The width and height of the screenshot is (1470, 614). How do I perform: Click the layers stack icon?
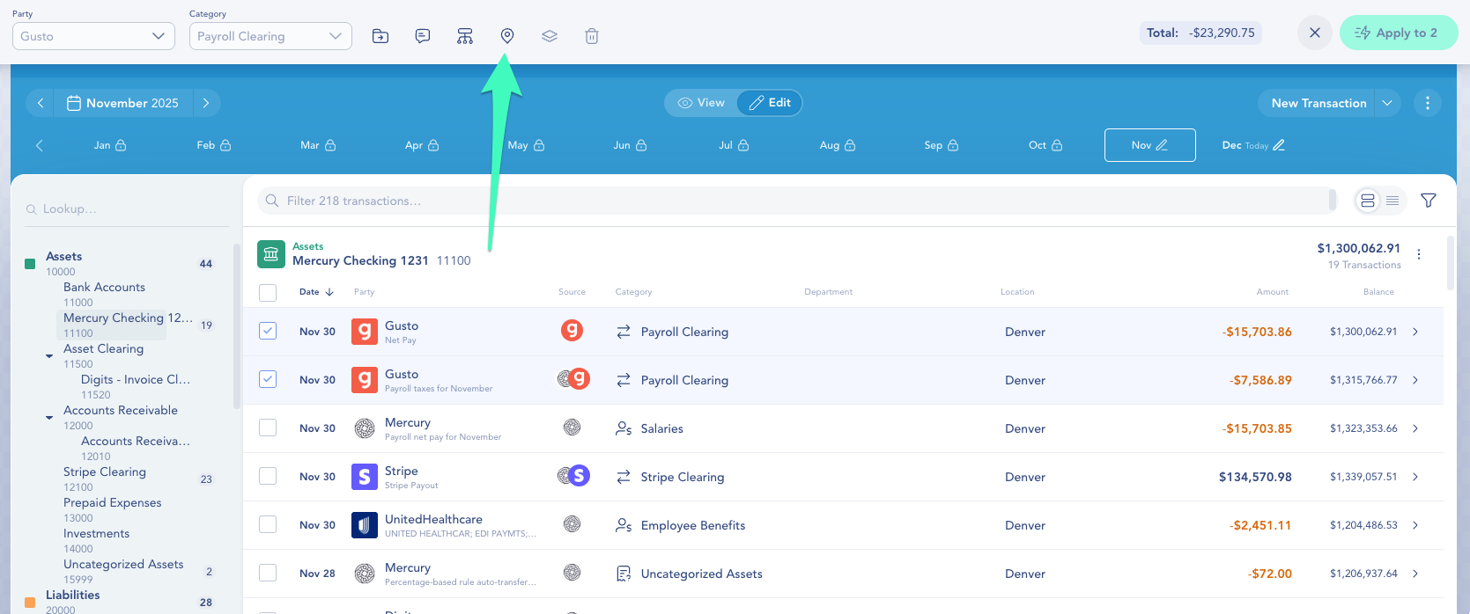550,36
